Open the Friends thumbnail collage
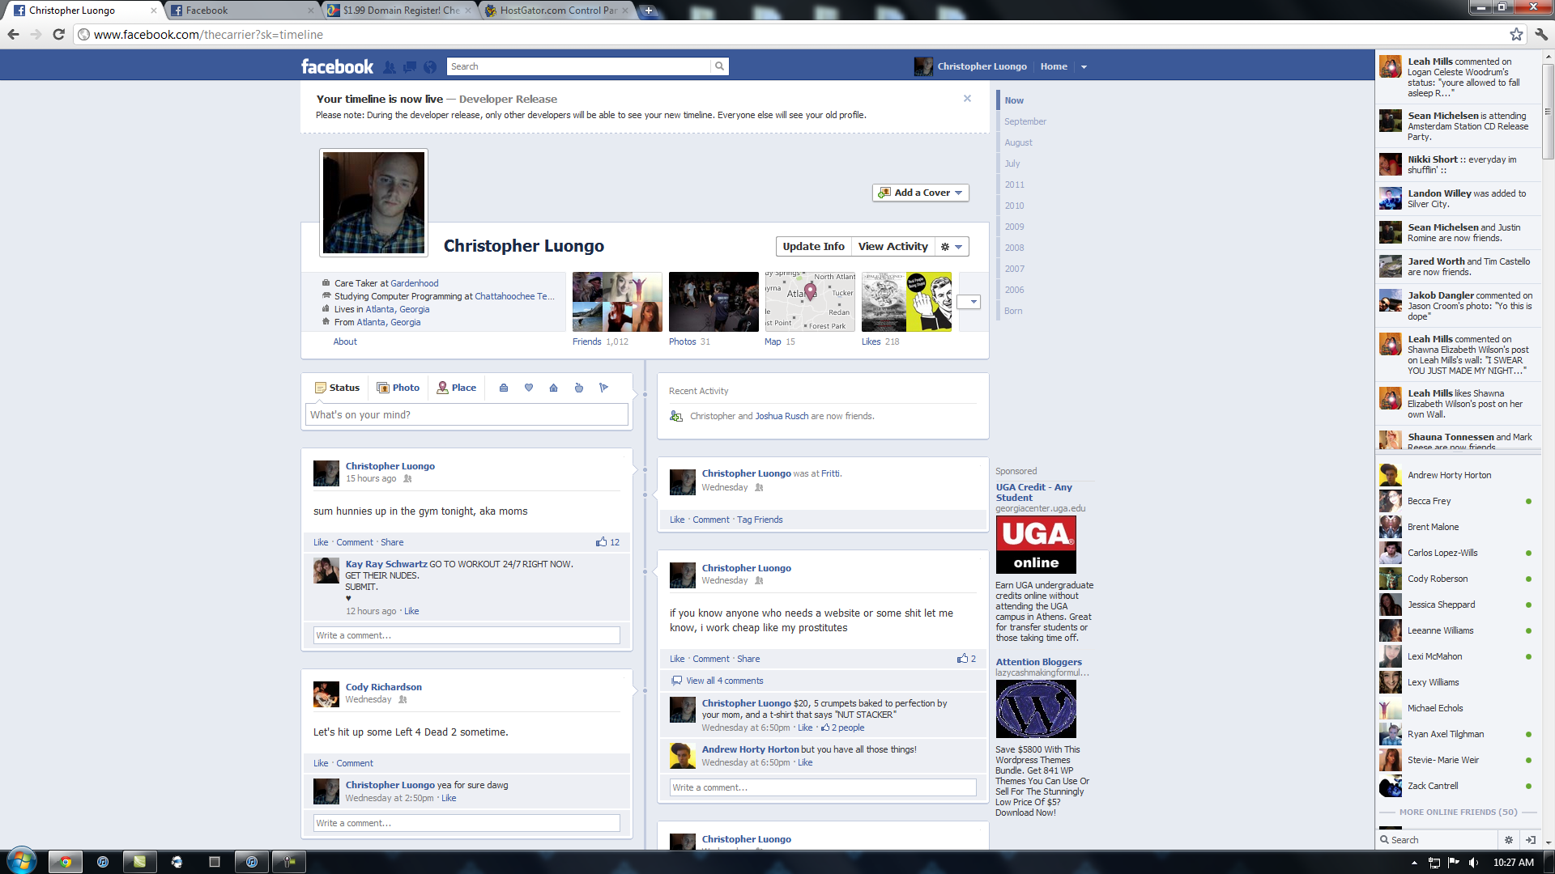 pos(617,302)
